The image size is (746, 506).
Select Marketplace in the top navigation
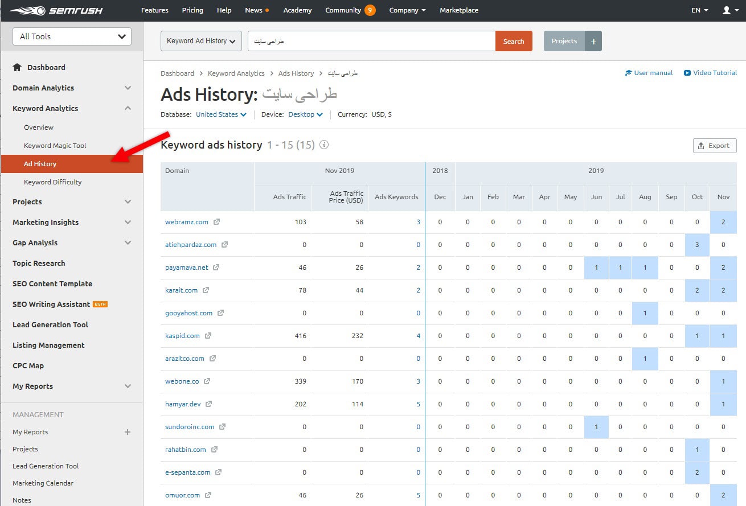coord(458,10)
